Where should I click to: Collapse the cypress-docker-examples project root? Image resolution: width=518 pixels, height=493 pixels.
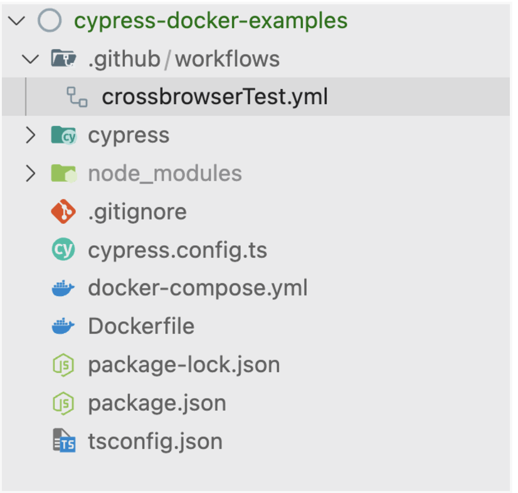[x=16, y=20]
